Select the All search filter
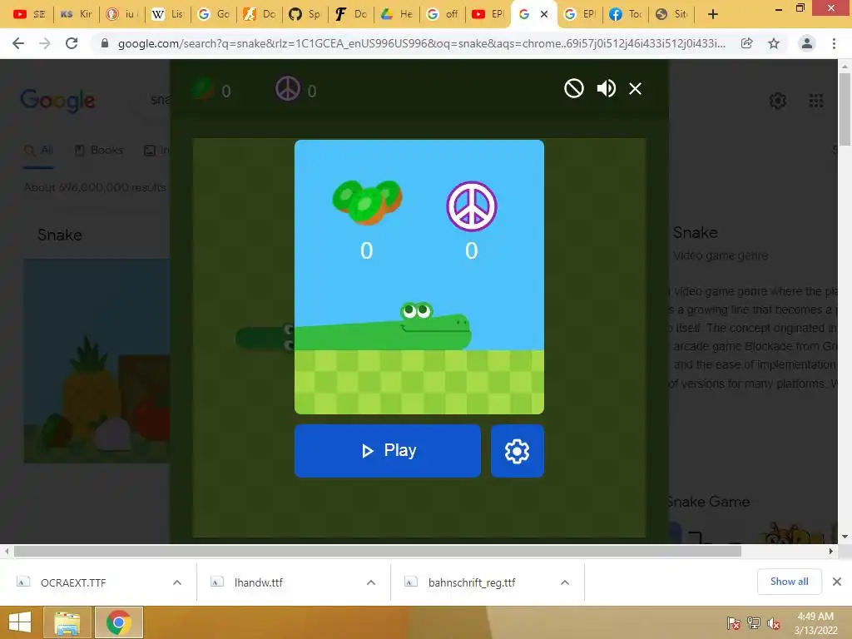 [38, 150]
